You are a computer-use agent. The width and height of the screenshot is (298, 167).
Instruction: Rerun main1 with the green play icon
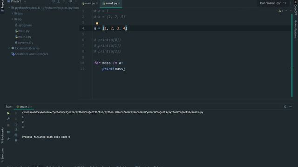pos(8,113)
